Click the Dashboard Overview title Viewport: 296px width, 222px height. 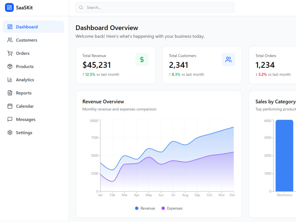point(107,28)
